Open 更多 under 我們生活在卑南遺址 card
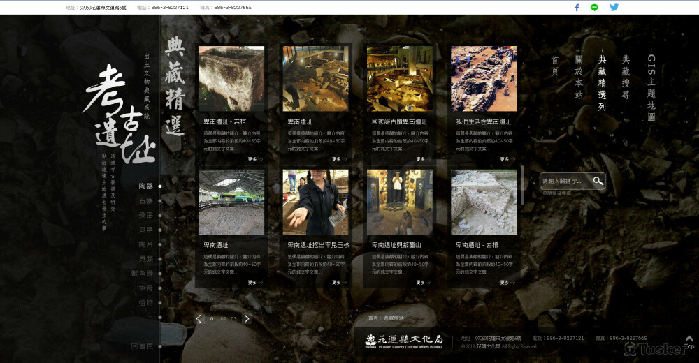Viewport: 699px width, 363px height. (x=506, y=159)
